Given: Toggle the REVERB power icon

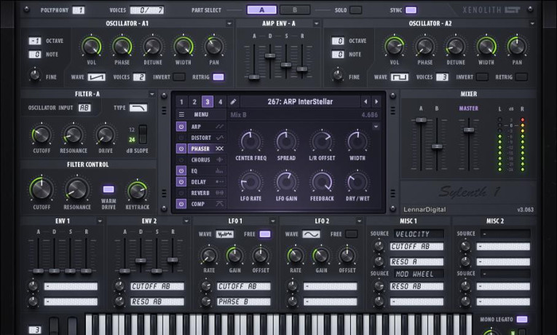Looking at the screenshot, I should point(181,193).
